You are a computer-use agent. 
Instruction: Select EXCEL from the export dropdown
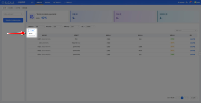[x=31, y=34]
